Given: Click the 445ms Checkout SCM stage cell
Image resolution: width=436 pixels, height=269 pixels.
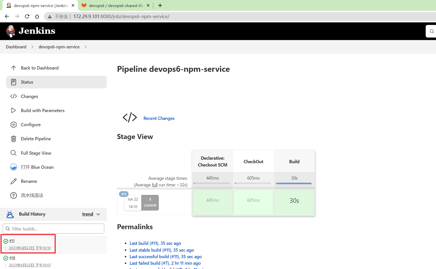Looking at the screenshot, I should pyautogui.click(x=213, y=202).
